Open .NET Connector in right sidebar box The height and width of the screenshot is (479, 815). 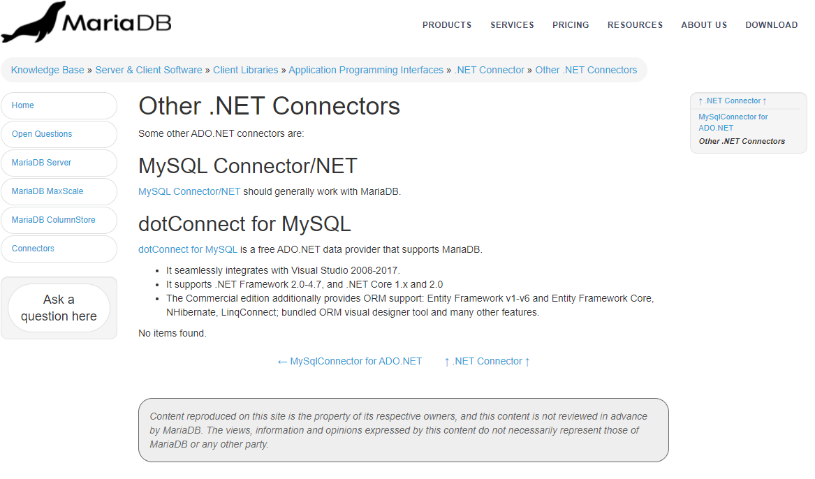pos(733,101)
